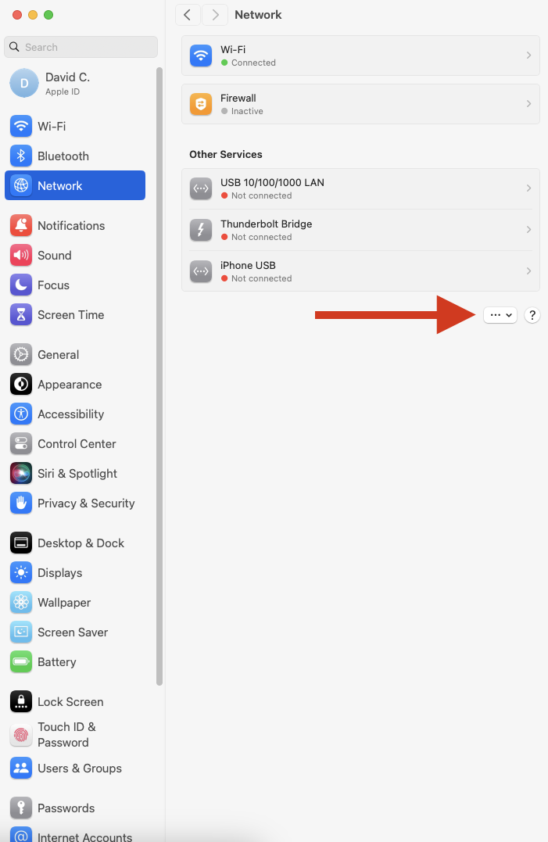Open the Siri & Spotlight icon

[x=21, y=473]
